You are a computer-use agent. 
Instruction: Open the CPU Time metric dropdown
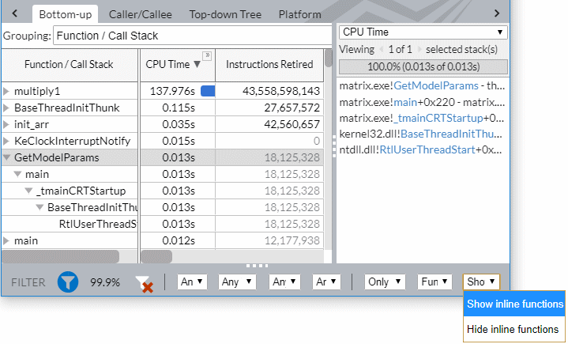pos(423,32)
